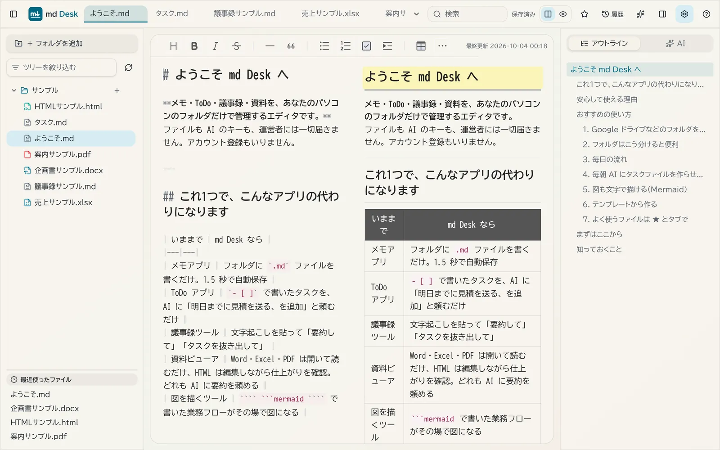Add new file to サンプル folder
Viewport: 720px width, 450px height.
(x=117, y=90)
